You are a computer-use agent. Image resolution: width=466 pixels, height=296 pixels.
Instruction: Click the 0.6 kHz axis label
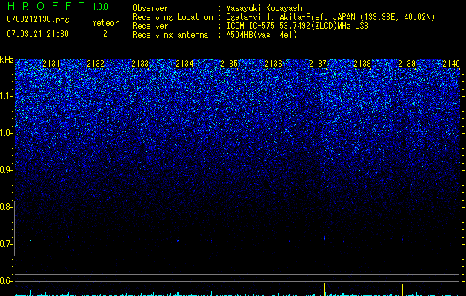tap(6, 281)
